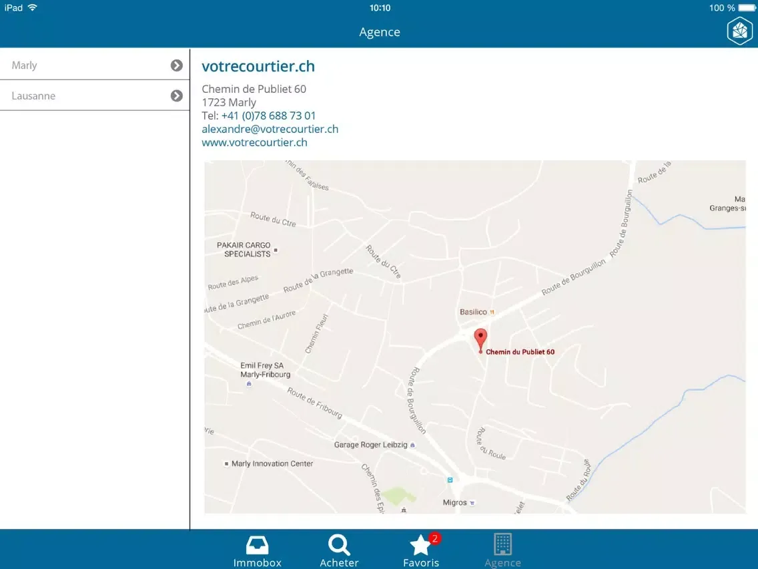The width and height of the screenshot is (758, 569).
Task: Switch to the Acheter search tab
Action: click(x=339, y=550)
